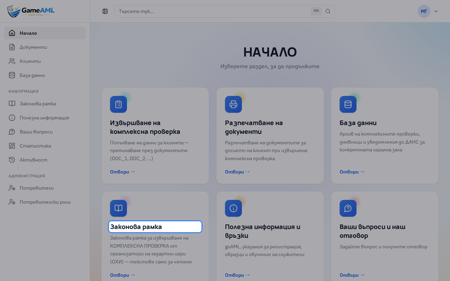
Task: Click the Изберете раздел subtitle text
Action: (x=270, y=66)
